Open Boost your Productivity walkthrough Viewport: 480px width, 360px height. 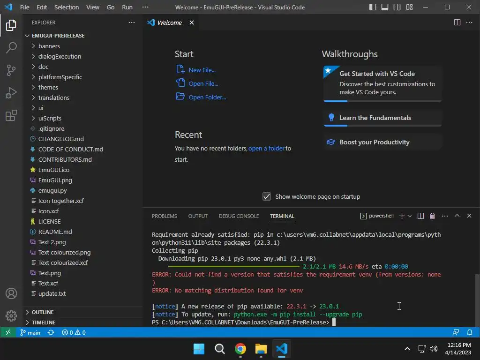(382, 142)
